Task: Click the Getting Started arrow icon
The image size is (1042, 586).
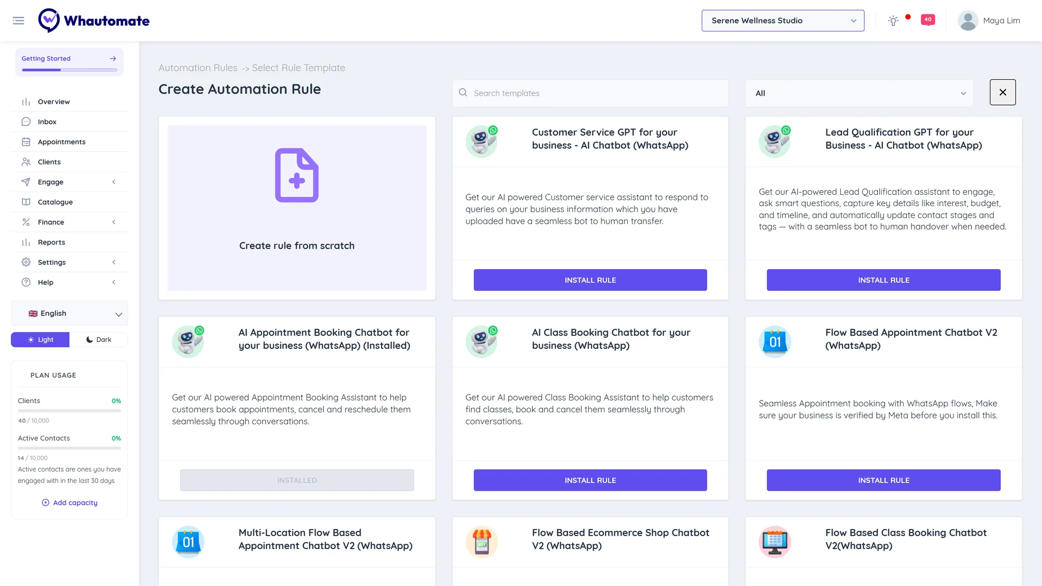Action: [113, 59]
